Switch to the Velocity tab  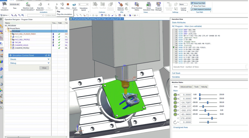(204, 87)
